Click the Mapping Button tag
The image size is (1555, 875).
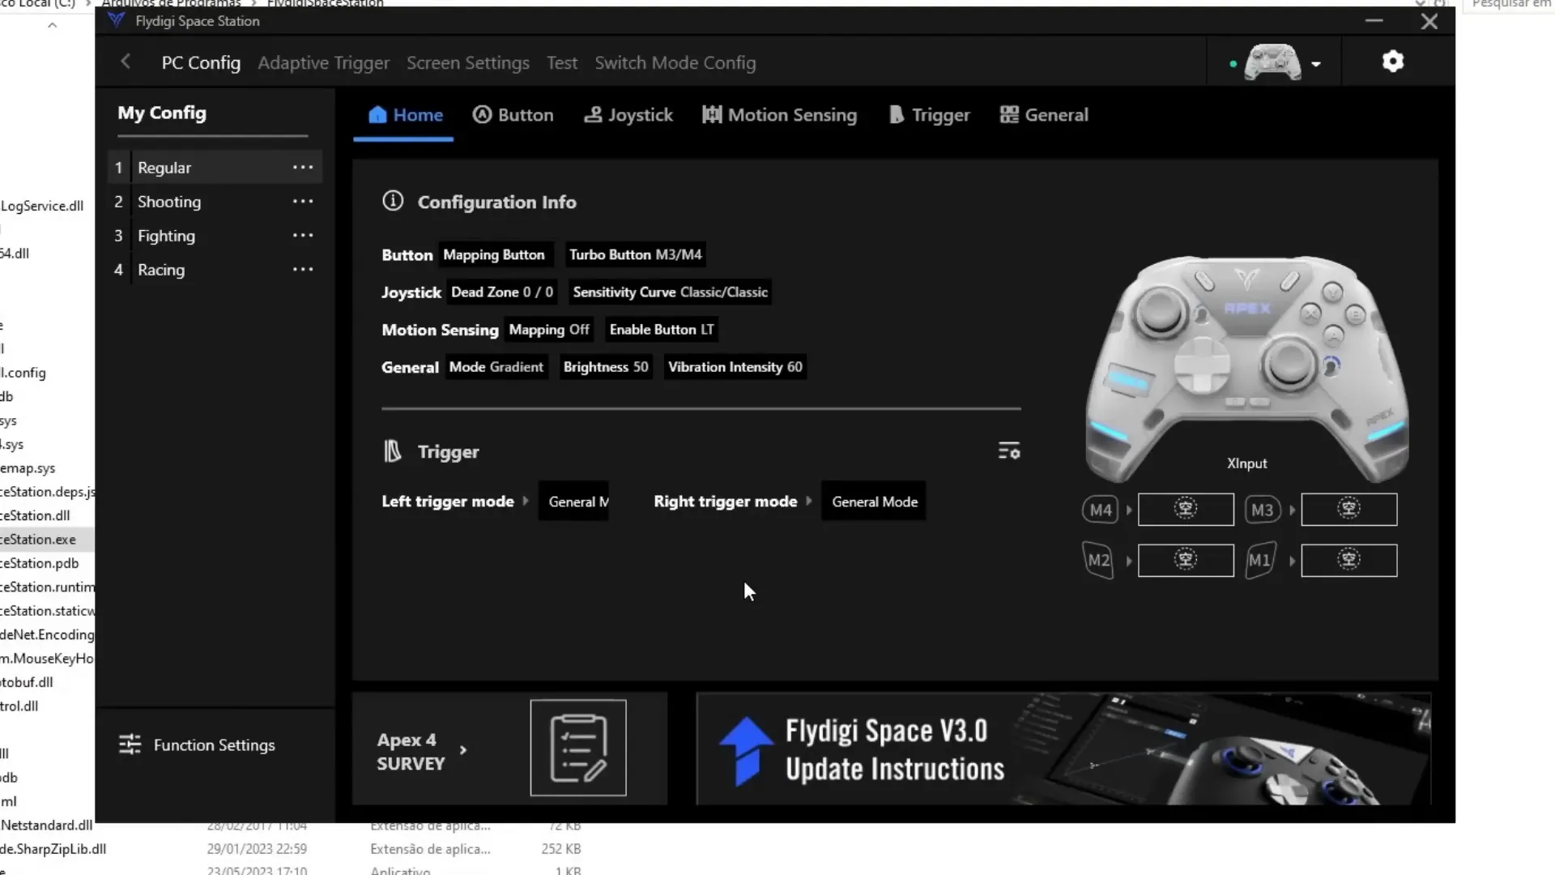[x=494, y=254]
